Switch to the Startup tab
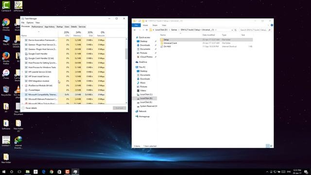Viewport: 311px width, 175px height. (59, 27)
